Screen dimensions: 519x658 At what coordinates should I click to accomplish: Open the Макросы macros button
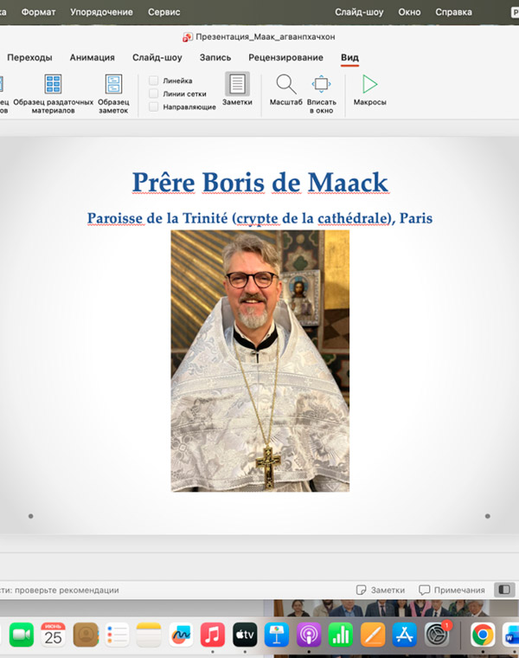369,90
